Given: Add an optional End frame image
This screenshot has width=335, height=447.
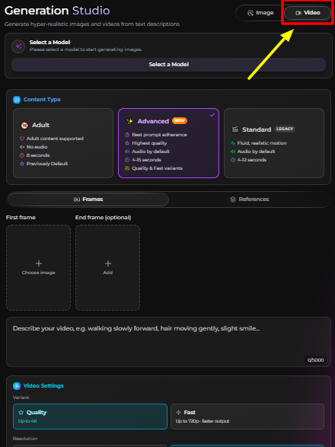Looking at the screenshot, I should click(x=108, y=268).
